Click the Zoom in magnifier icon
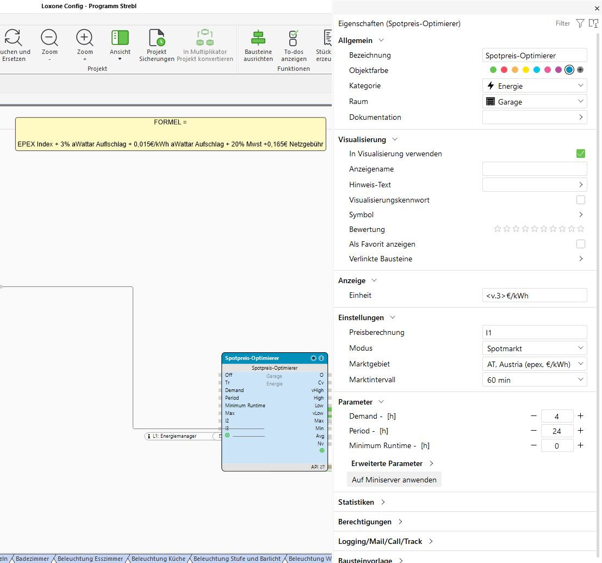Image resolution: width=602 pixels, height=563 pixels. pyautogui.click(x=84, y=38)
